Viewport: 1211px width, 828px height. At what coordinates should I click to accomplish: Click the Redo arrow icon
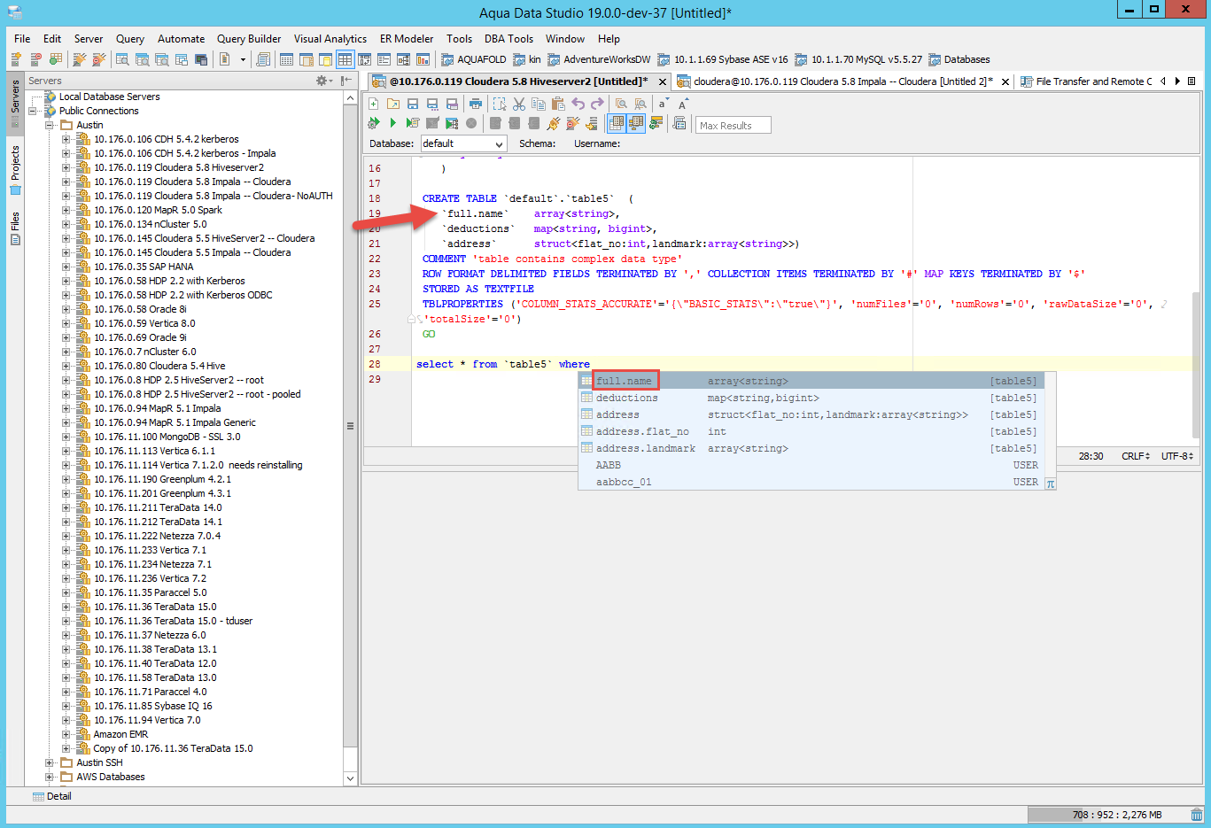[x=597, y=104]
